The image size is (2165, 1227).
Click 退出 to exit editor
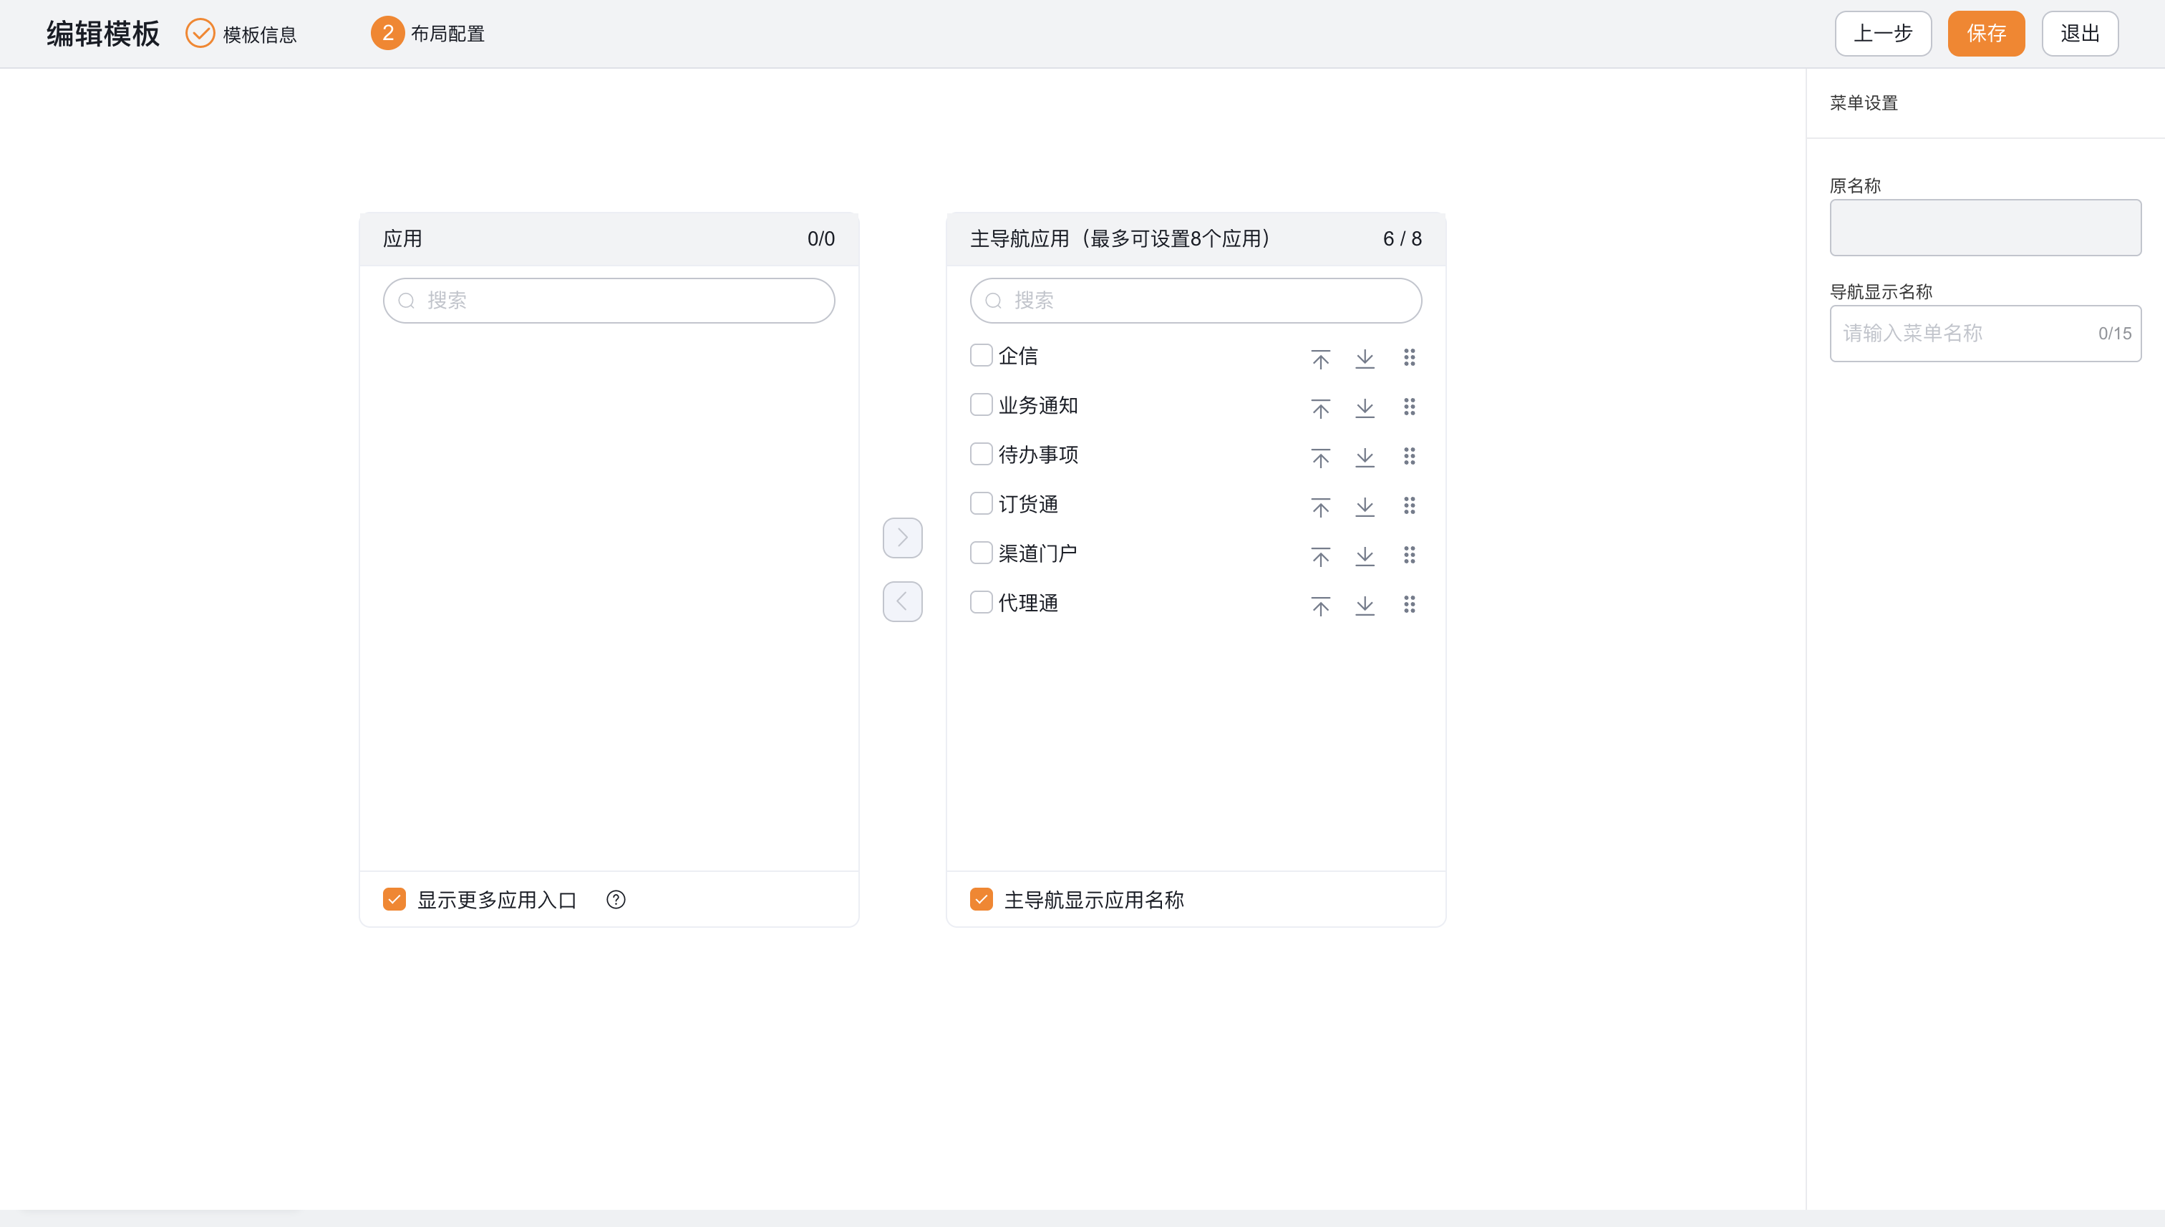coord(2080,34)
